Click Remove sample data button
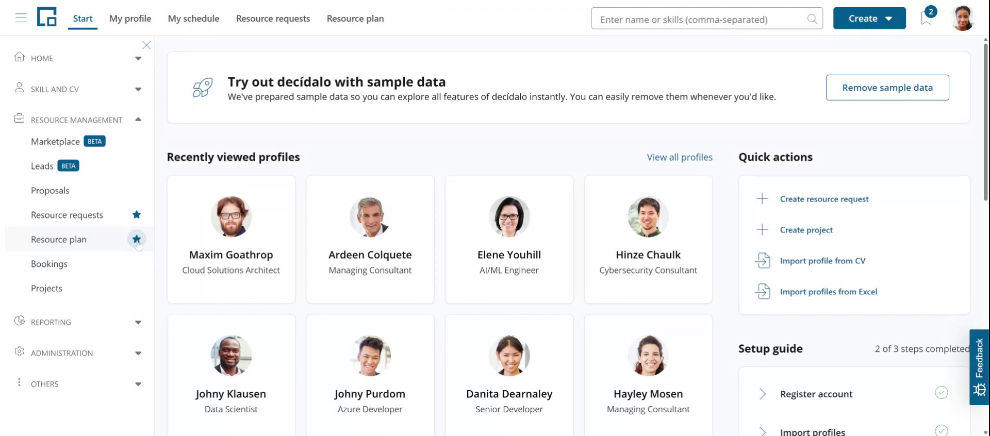The image size is (990, 436). click(887, 88)
